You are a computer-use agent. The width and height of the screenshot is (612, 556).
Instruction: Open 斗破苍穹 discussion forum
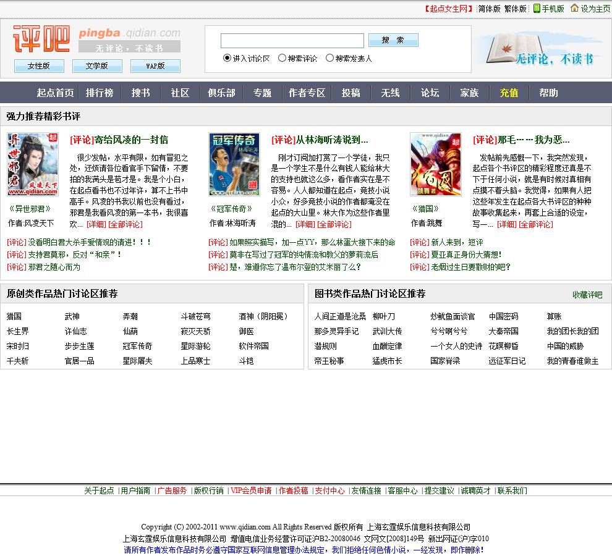coord(195,316)
